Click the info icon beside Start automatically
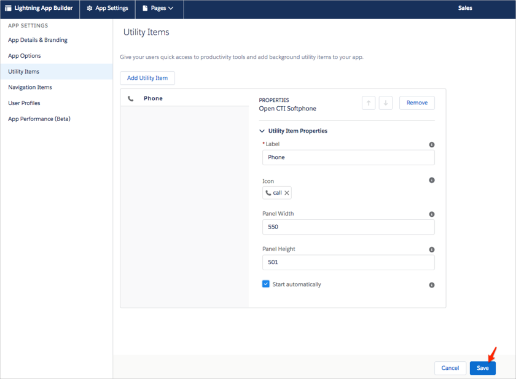Screen dimensions: 516x379 [431, 285]
